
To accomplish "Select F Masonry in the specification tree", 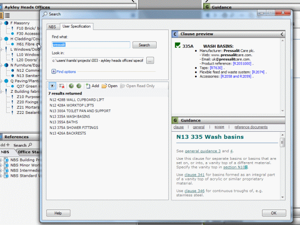I will 20,23.
